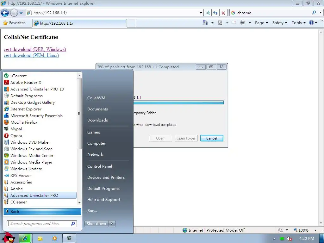324x243 pixels.
Task: Click the Print icon in command bar
Action: tap(243, 22)
